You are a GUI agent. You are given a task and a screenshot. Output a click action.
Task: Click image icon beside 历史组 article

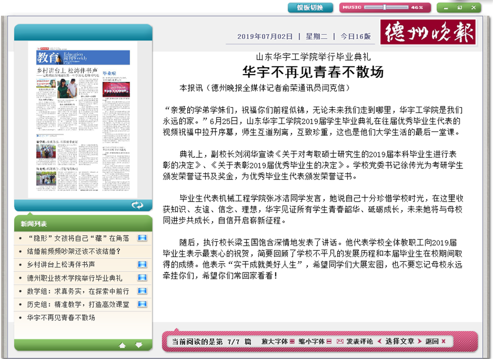pos(142,304)
